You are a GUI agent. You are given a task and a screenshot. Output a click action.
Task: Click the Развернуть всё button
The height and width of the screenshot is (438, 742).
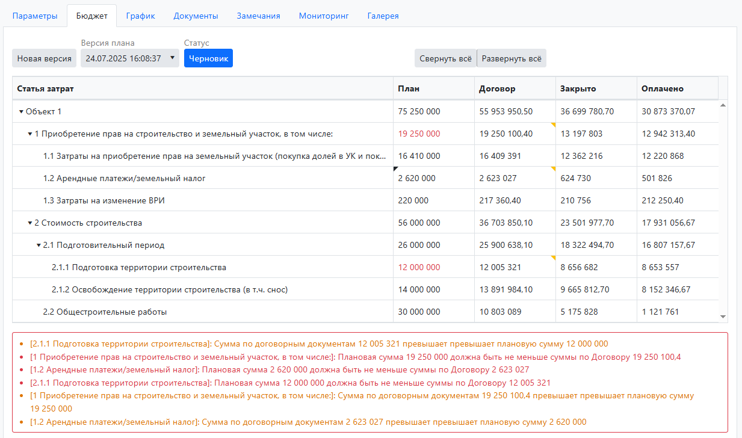pos(512,58)
